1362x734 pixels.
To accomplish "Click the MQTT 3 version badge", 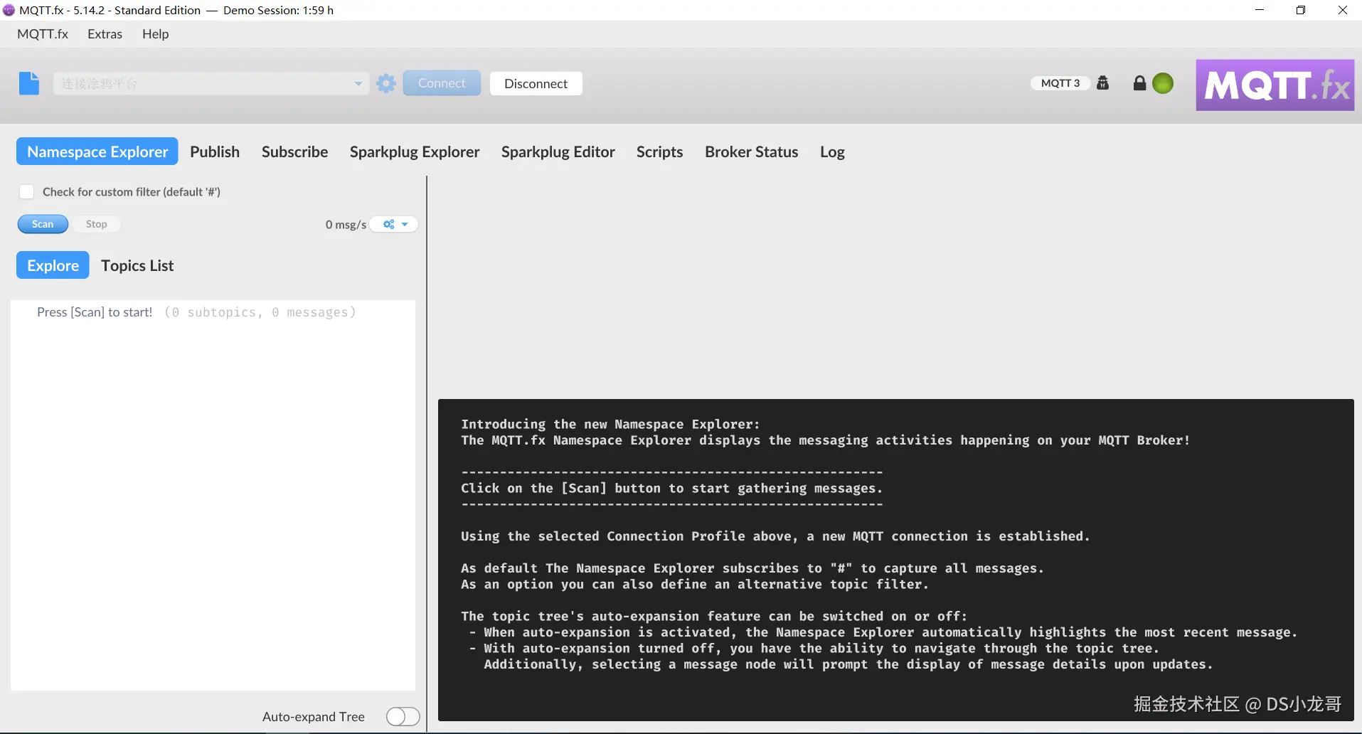I will click(x=1060, y=83).
